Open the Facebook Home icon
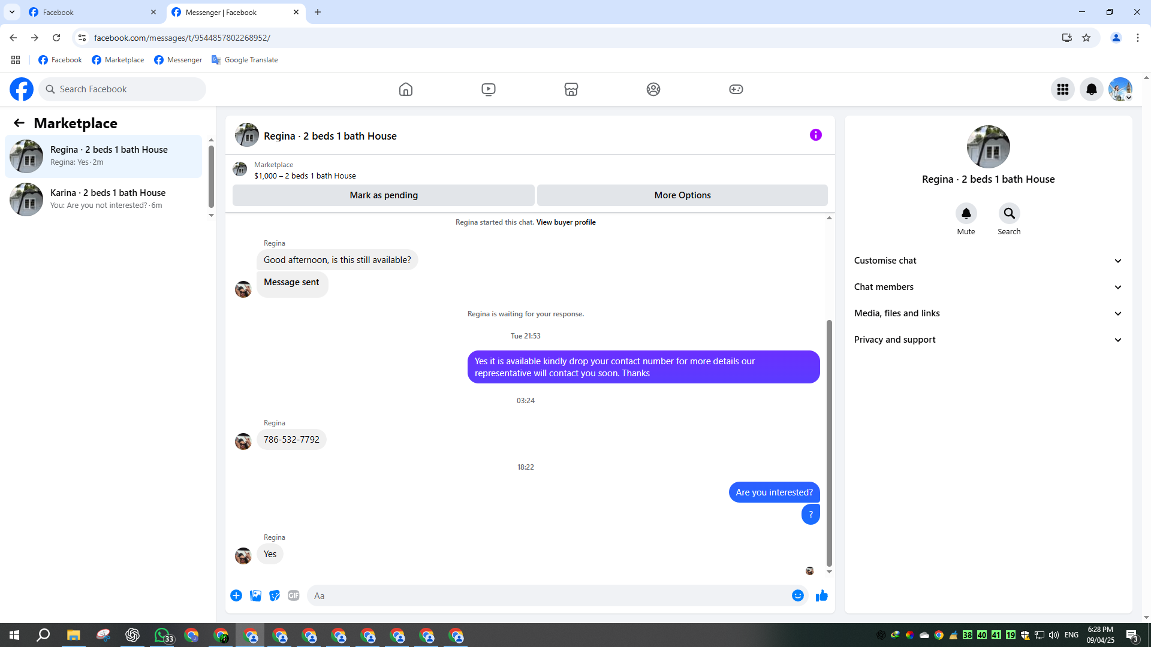 click(x=406, y=89)
